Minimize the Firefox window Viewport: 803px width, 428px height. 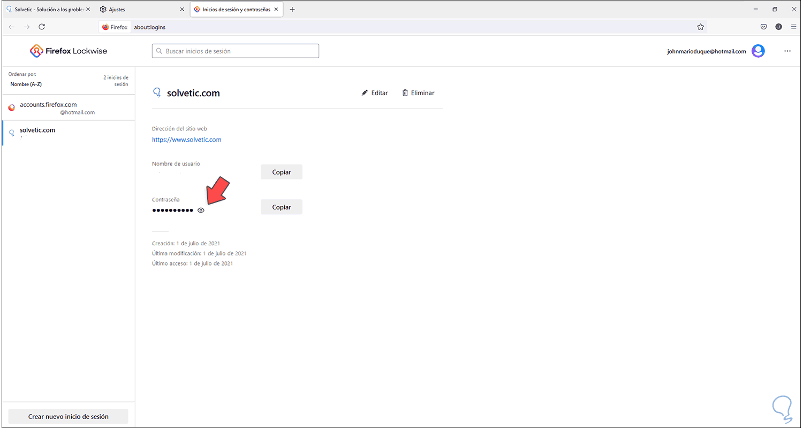pos(756,9)
